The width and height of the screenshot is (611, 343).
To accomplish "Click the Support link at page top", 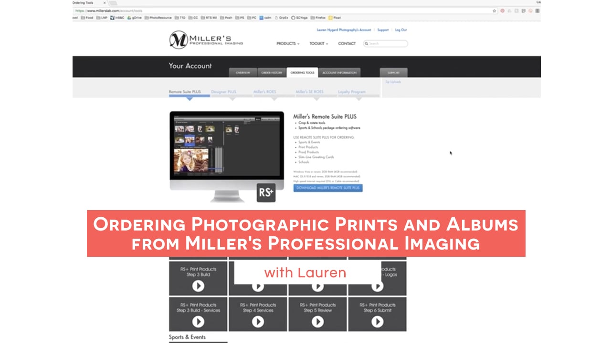I will [x=383, y=30].
